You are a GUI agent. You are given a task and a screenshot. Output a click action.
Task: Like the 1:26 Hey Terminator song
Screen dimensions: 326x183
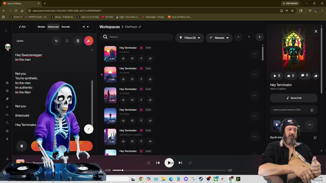click(x=123, y=79)
